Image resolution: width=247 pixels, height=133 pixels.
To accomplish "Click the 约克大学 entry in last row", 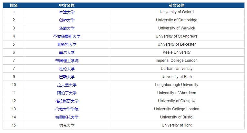I will coord(67,125).
